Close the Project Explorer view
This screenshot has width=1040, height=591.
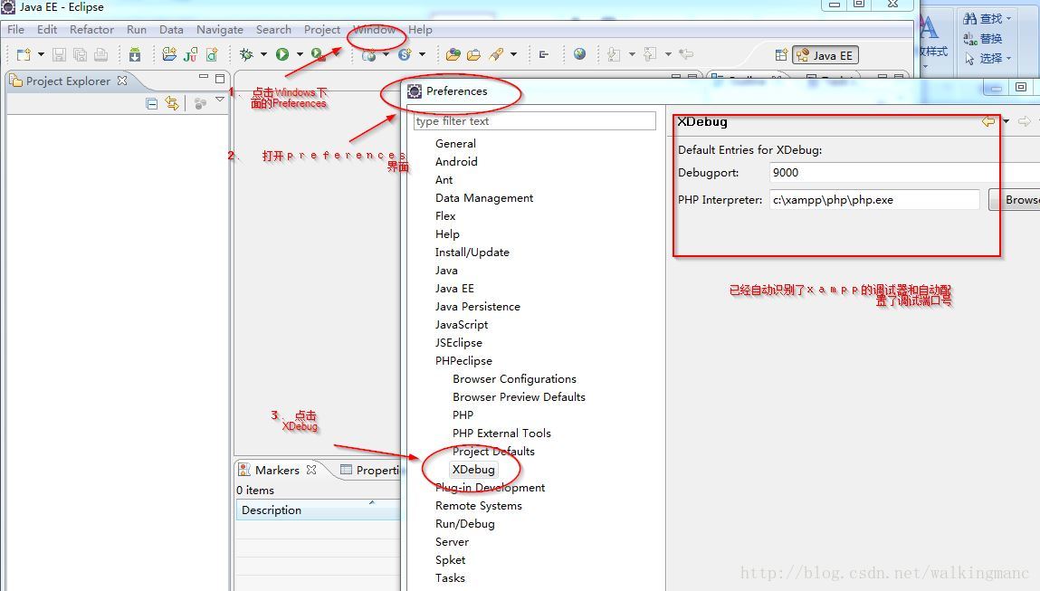(x=122, y=81)
